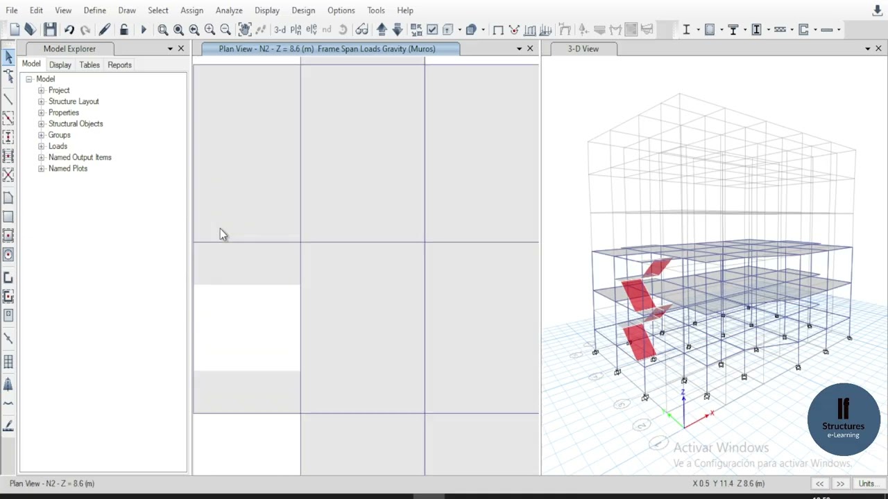Close the Model Explorer panel
Image resolution: width=888 pixels, height=499 pixels.
[x=181, y=49]
